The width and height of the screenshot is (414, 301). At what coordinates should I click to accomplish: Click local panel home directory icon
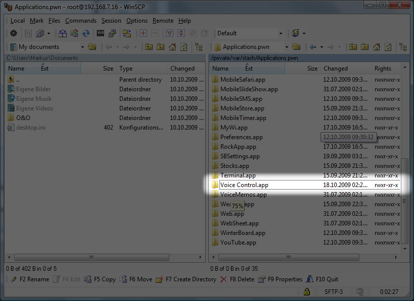coord(172,47)
